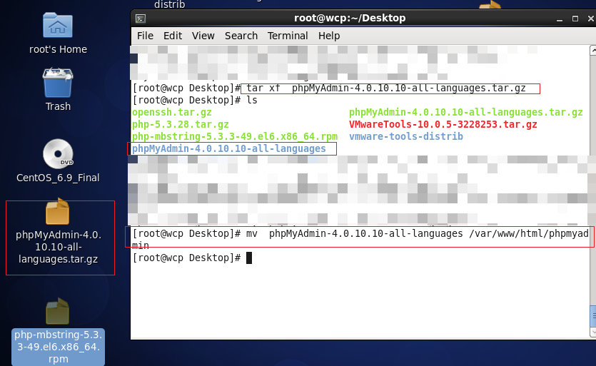Click red VMwareTools-10.0.5-3228253.tar.gz entry
The height and width of the screenshot is (366, 596).
443,125
